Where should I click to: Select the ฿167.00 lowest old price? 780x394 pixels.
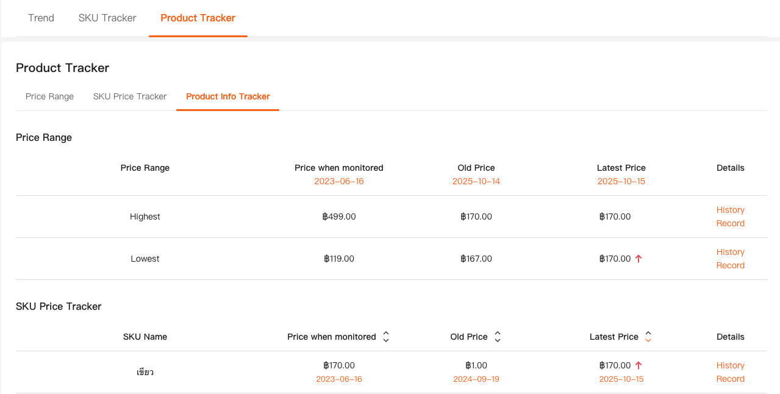tap(476, 259)
